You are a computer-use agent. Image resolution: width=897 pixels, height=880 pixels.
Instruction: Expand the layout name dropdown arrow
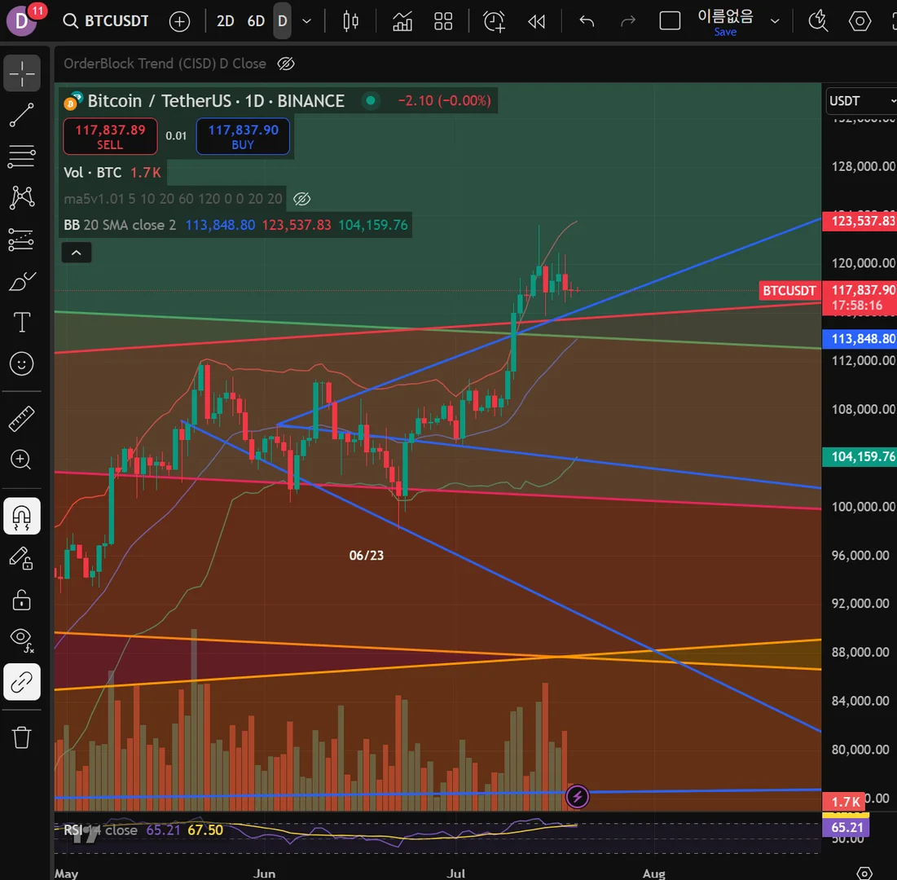coord(775,22)
